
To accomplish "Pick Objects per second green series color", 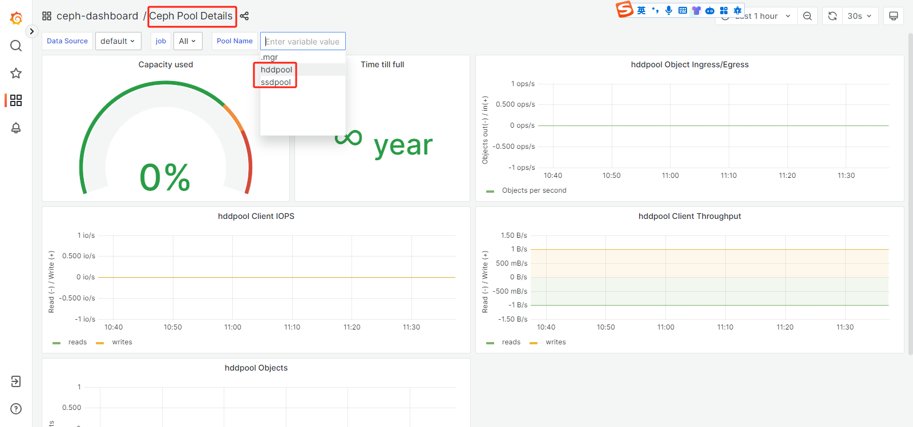I will coord(490,192).
